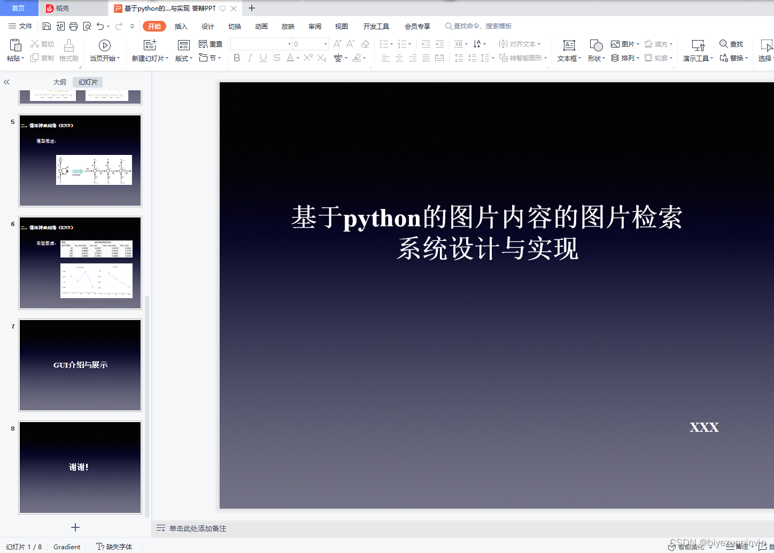The width and height of the screenshot is (774, 553).
Task: Decrease font size with A- icon
Action: click(x=351, y=44)
